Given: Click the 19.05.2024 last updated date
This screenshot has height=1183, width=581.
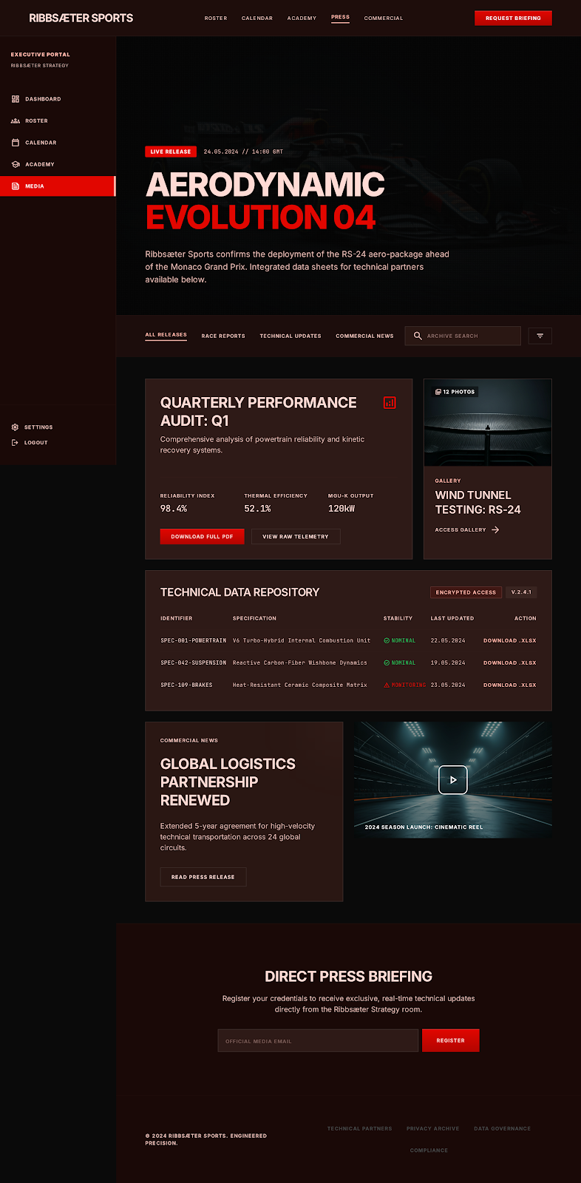Looking at the screenshot, I should [x=448, y=662].
